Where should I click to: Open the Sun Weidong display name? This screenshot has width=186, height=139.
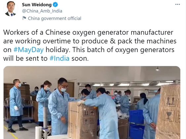point(37,5)
